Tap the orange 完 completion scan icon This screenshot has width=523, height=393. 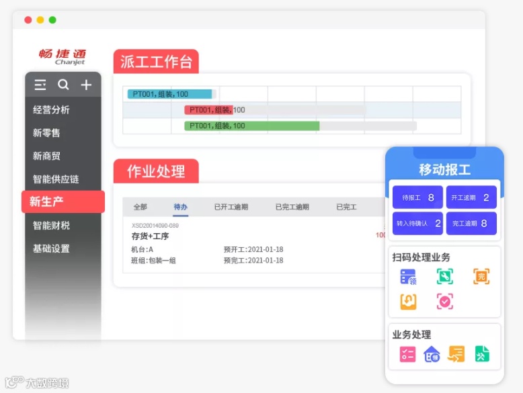[x=481, y=276]
